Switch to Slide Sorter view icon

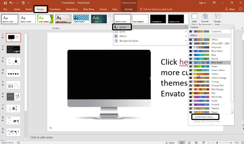[x=189, y=143]
